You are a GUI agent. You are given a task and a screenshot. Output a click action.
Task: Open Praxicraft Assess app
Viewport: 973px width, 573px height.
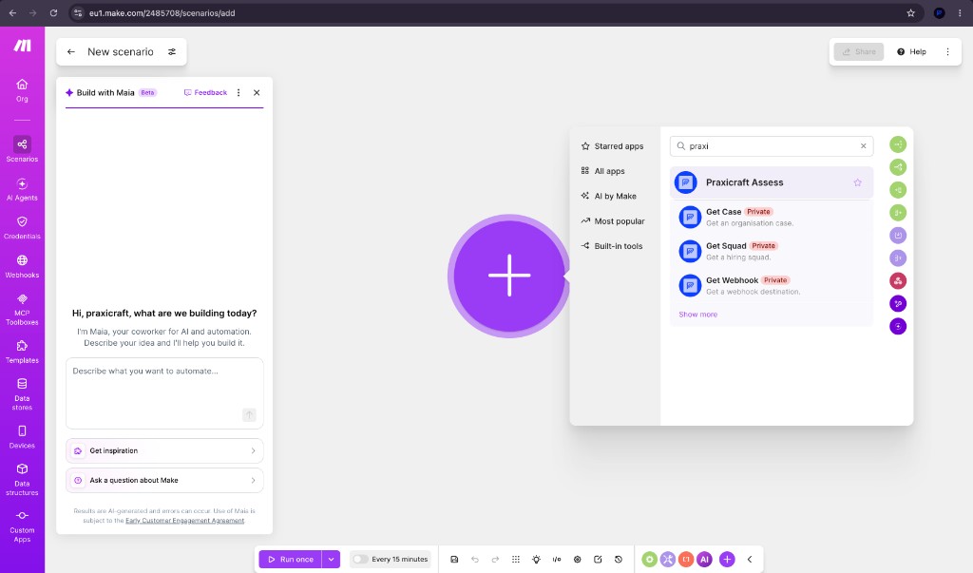(x=772, y=182)
